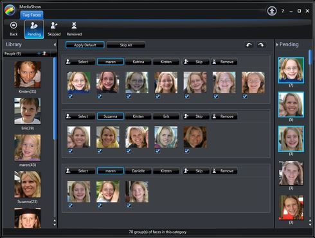Image resolution: width=315 pixels, height=238 pixels.
Task: Click the Apply Default button
Action: [x=85, y=45]
